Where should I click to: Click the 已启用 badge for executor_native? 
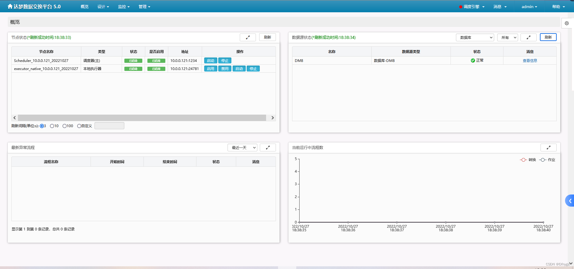156,69
